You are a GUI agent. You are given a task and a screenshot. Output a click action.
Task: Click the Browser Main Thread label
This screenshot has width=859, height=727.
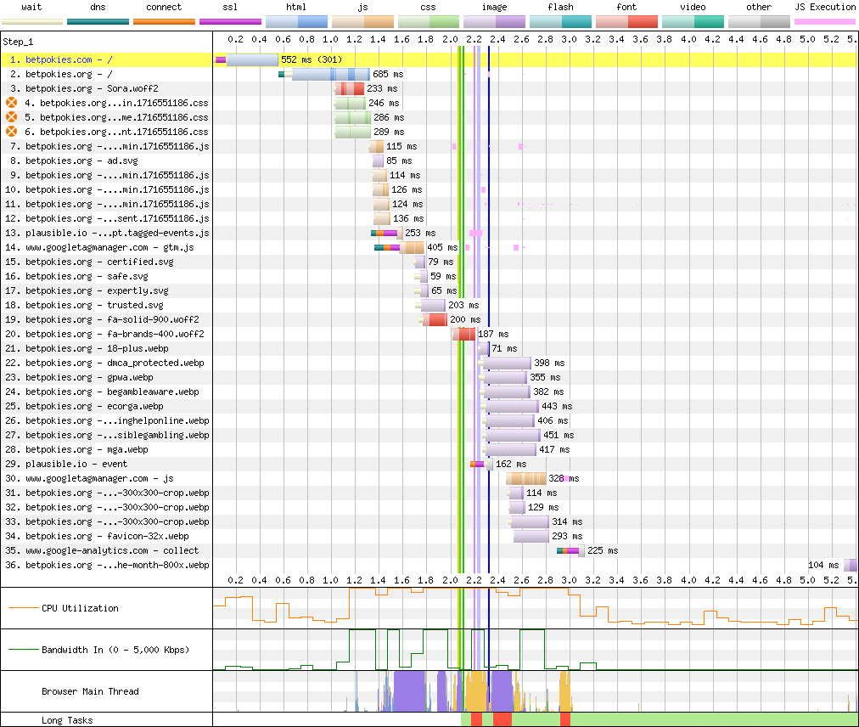click(90, 691)
